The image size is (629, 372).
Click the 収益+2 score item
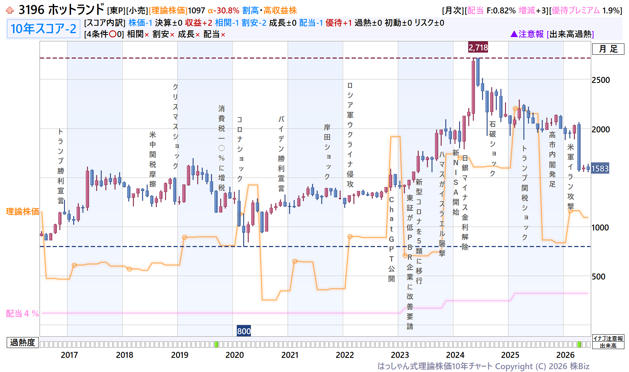[x=199, y=23]
